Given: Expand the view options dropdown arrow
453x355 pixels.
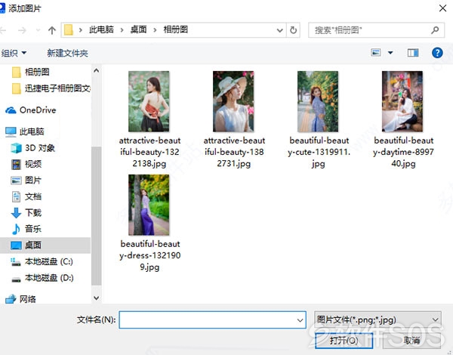Looking at the screenshot, I should point(390,53).
